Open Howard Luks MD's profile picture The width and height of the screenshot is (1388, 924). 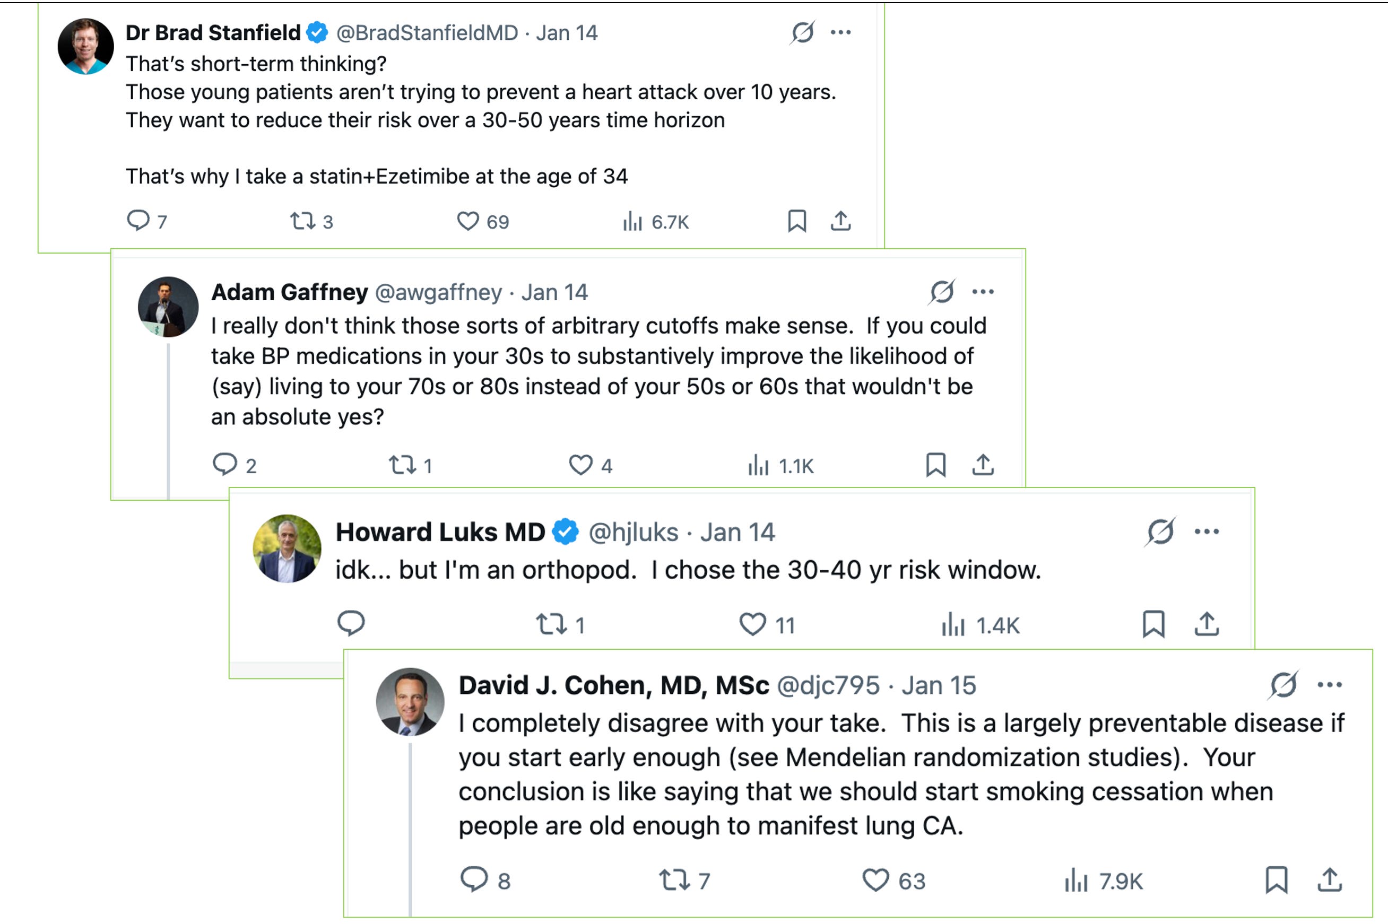(x=287, y=548)
